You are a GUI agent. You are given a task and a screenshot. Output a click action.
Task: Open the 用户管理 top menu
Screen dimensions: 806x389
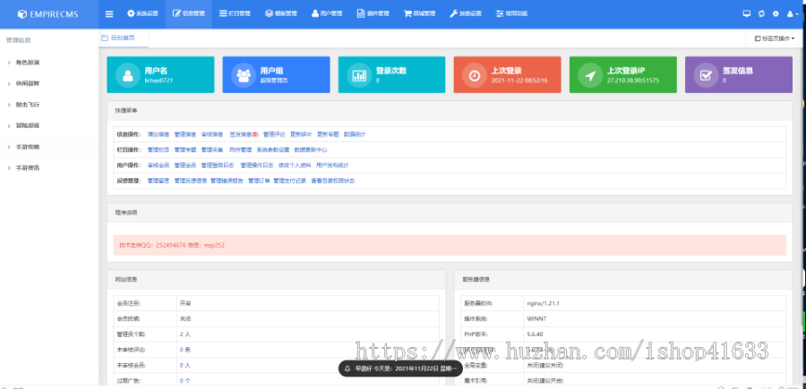pos(327,13)
